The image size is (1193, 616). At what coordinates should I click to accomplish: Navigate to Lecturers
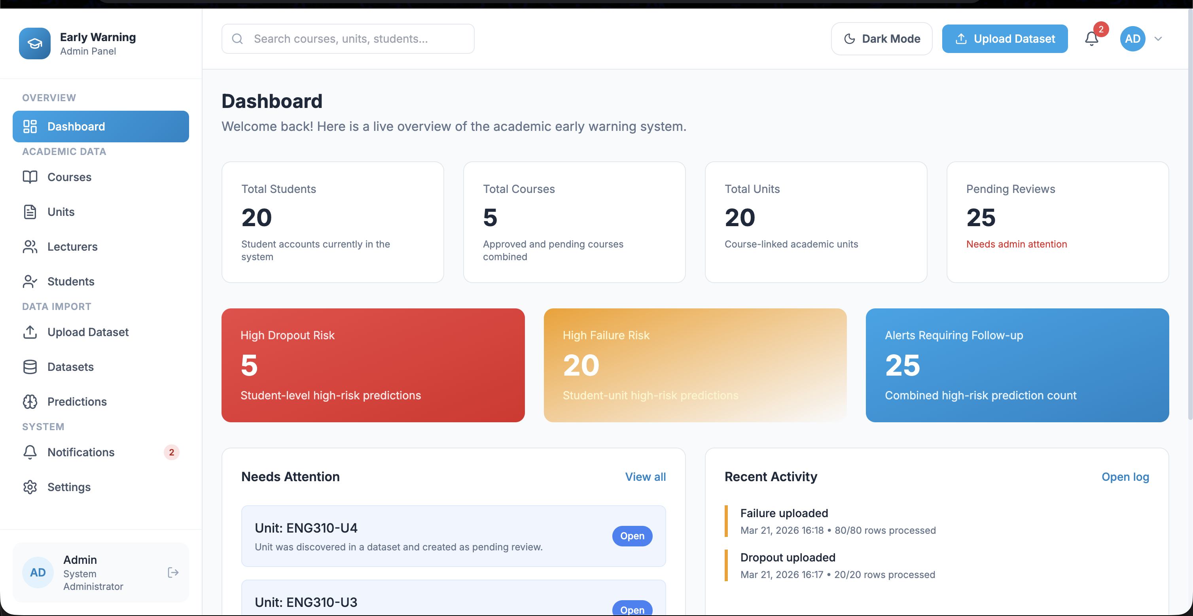pos(100,247)
